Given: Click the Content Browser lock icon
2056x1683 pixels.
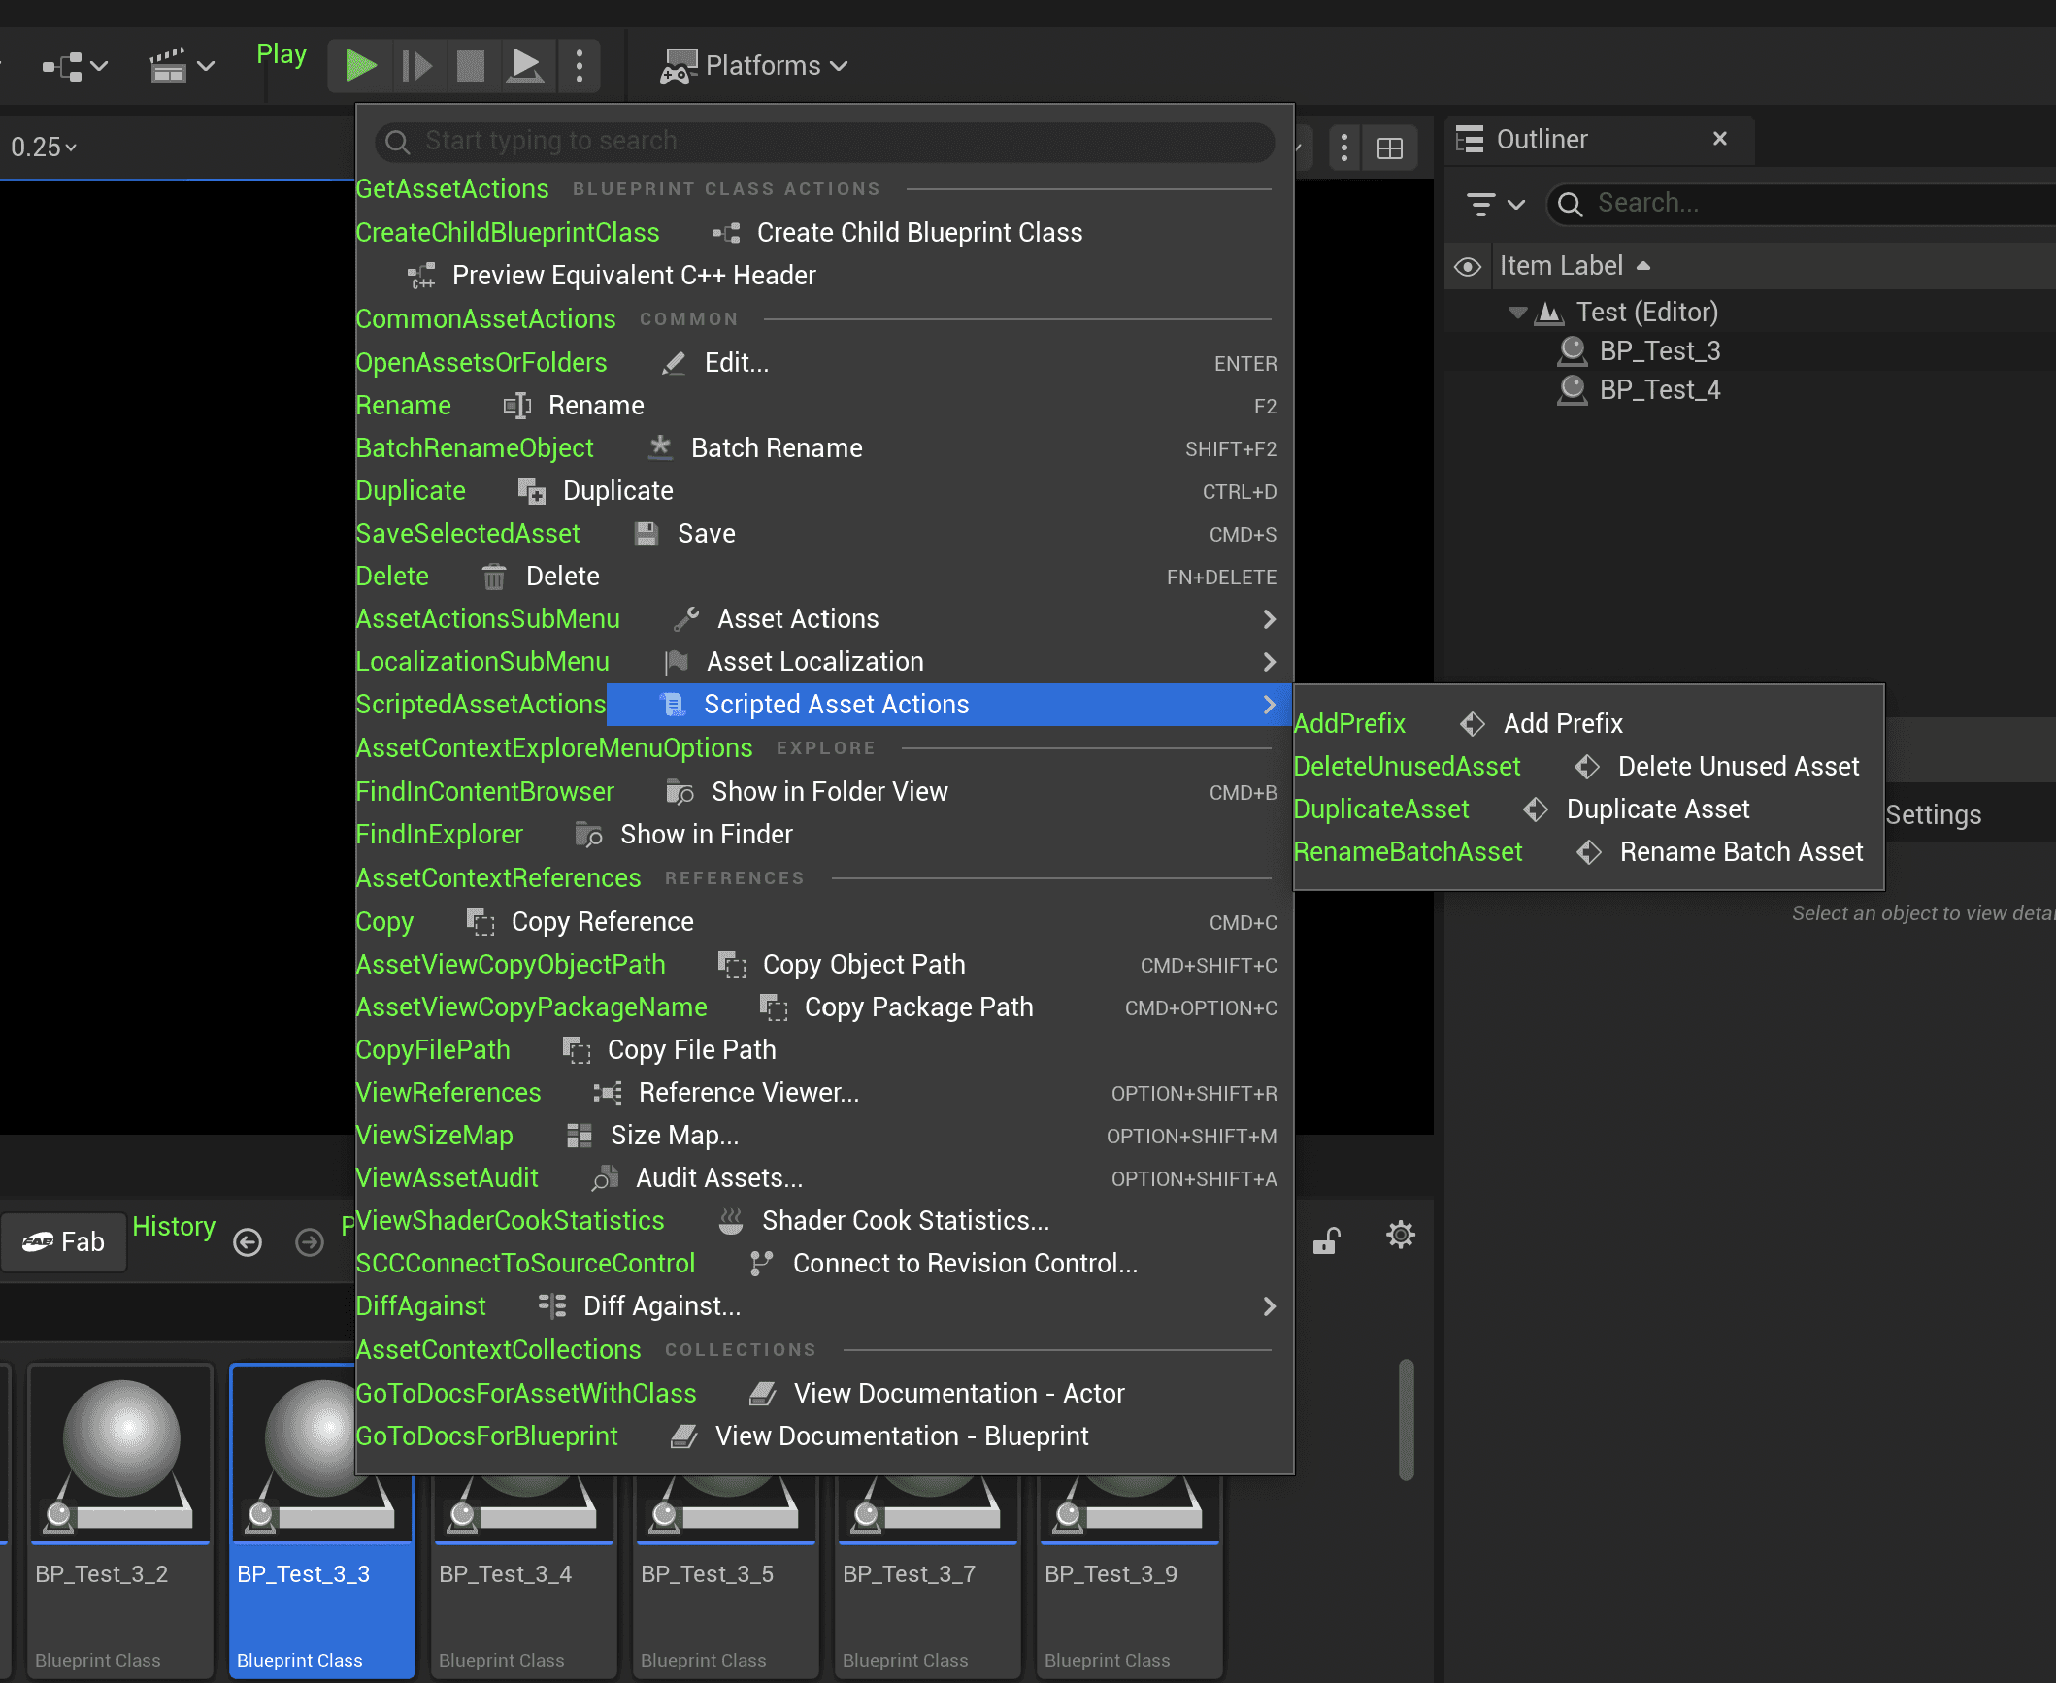Looking at the screenshot, I should click(x=1326, y=1240).
